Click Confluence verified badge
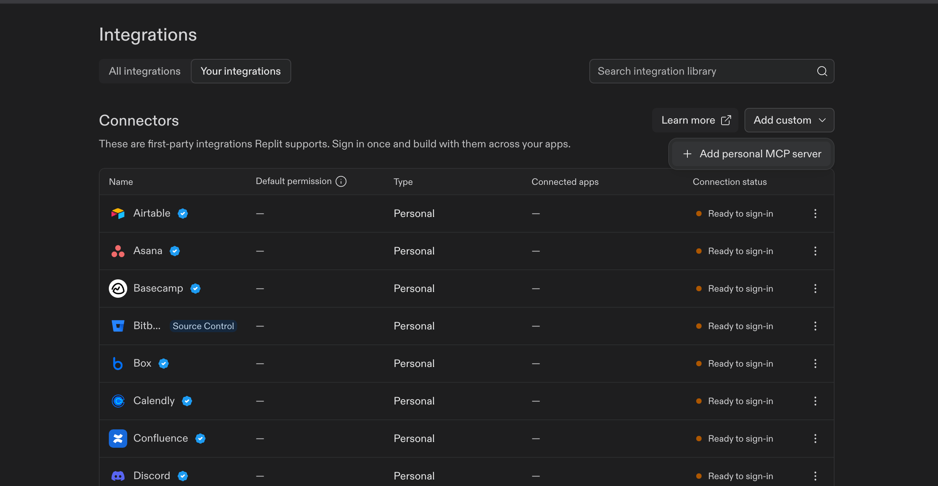The width and height of the screenshot is (938, 486). (200, 439)
